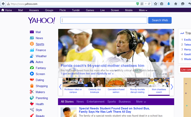Click the browser bookmark star icon

click(x=155, y=4)
